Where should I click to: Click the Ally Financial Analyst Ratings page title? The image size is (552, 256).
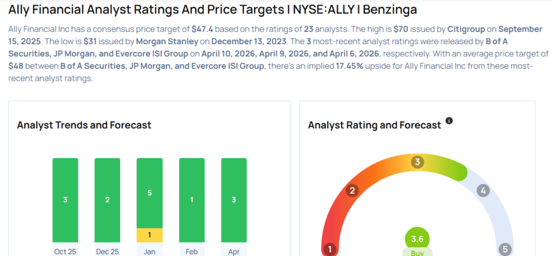tap(212, 10)
